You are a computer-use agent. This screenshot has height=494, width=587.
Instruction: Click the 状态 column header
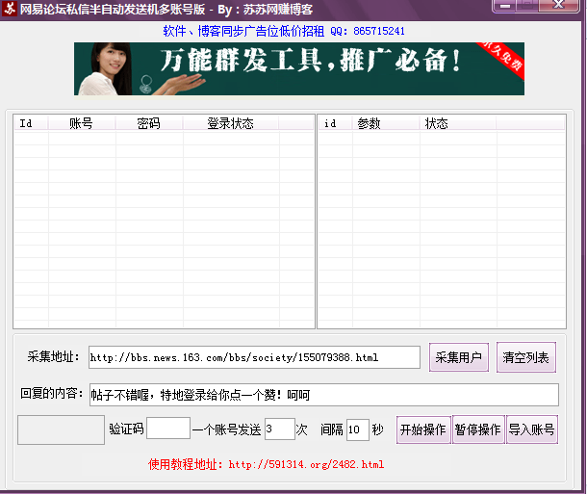click(x=458, y=123)
